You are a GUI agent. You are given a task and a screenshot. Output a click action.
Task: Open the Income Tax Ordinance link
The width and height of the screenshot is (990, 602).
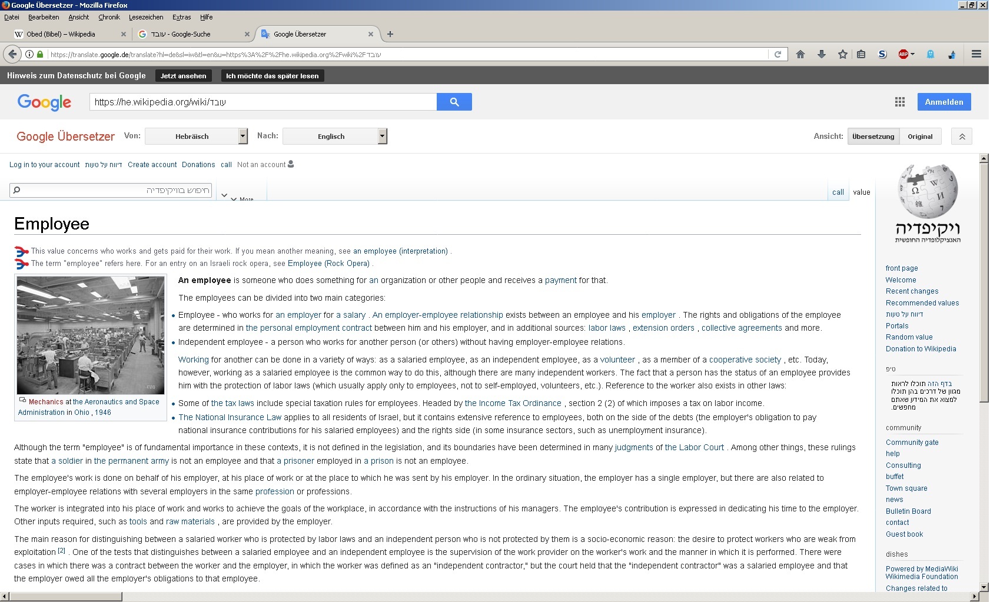pyautogui.click(x=513, y=404)
